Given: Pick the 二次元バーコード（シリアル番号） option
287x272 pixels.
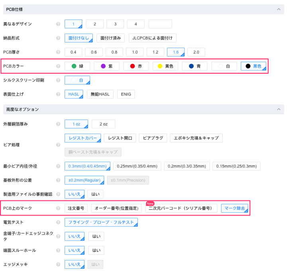Looking at the screenshot, I should pos(181,208).
